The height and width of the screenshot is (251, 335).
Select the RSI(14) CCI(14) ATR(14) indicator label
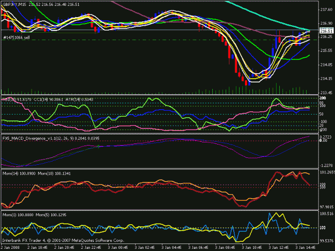pyautogui.click(x=48, y=100)
